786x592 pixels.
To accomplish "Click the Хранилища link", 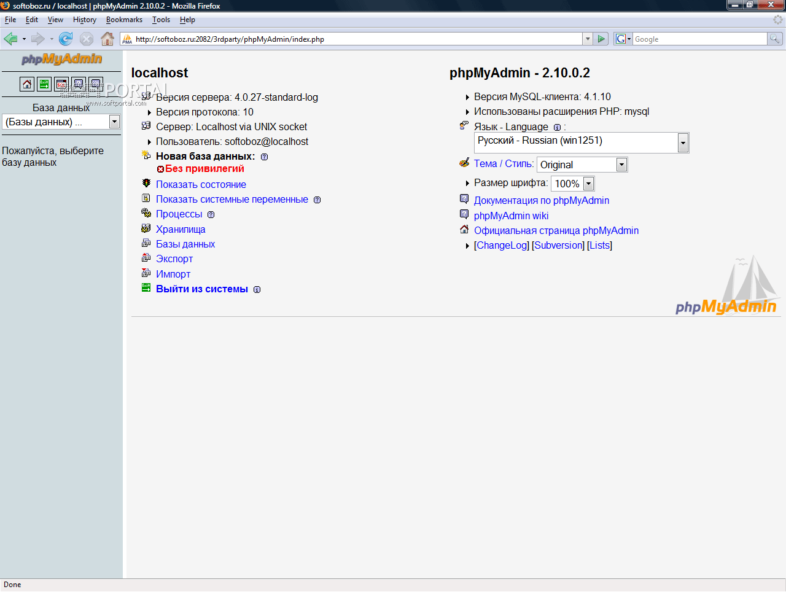I will coord(181,229).
